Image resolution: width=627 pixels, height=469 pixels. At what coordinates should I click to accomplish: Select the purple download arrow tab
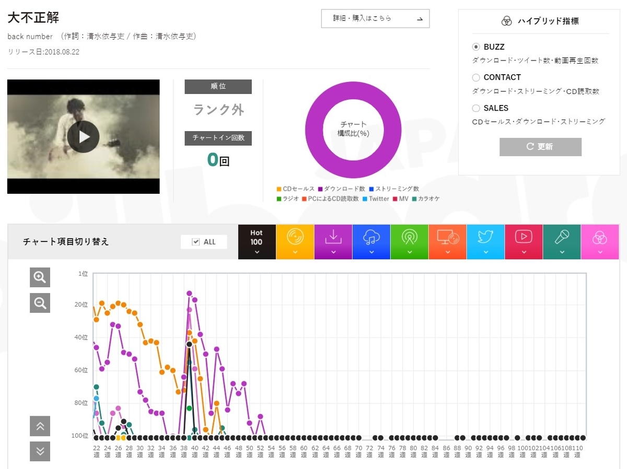coord(333,242)
